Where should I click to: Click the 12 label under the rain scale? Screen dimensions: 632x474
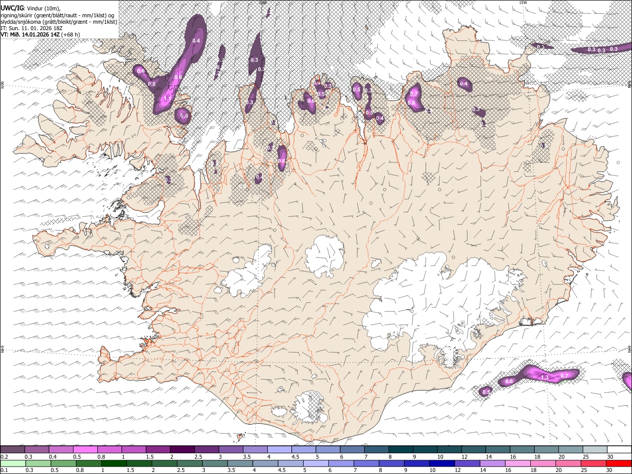[x=458, y=471]
